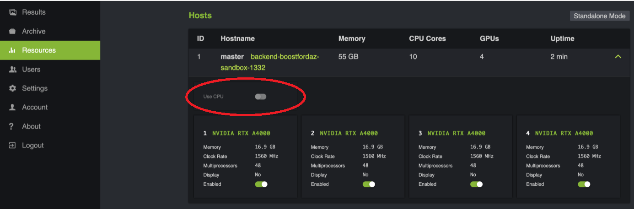Click the Resources bar chart icon
This screenshot has height=211, width=634.
tap(13, 50)
